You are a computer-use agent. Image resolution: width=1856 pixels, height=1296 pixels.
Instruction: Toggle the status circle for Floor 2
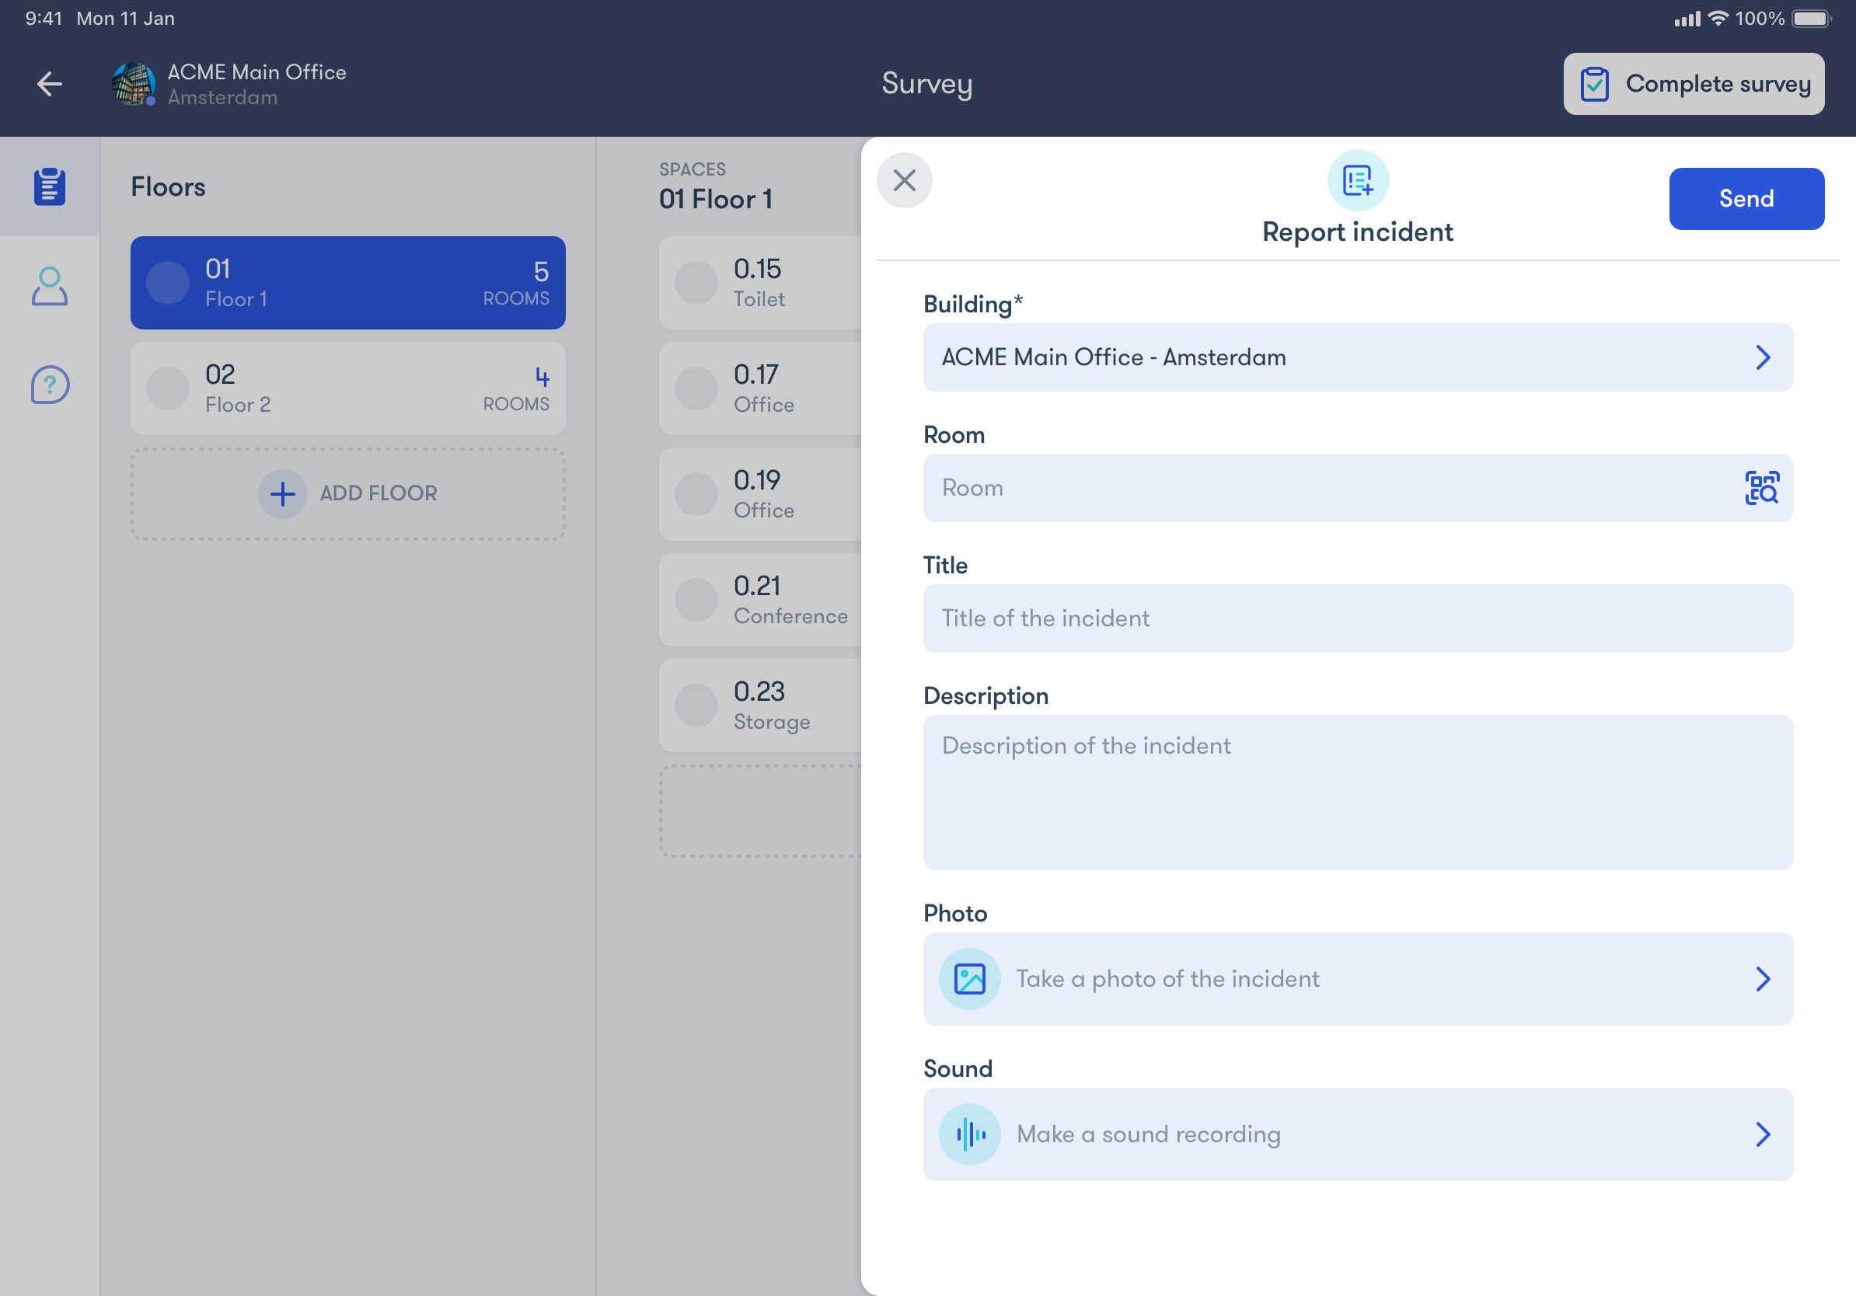pos(167,388)
